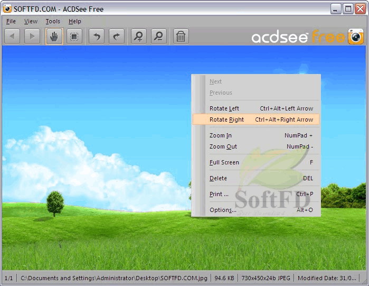The width and height of the screenshot is (369, 286).
Task: Select the Hand pan tool
Action: click(54, 36)
